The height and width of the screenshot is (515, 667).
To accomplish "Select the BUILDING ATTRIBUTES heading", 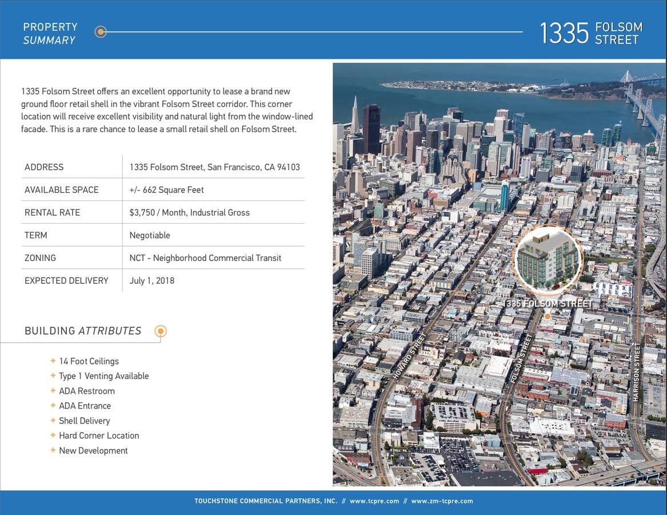I will pyautogui.click(x=83, y=331).
